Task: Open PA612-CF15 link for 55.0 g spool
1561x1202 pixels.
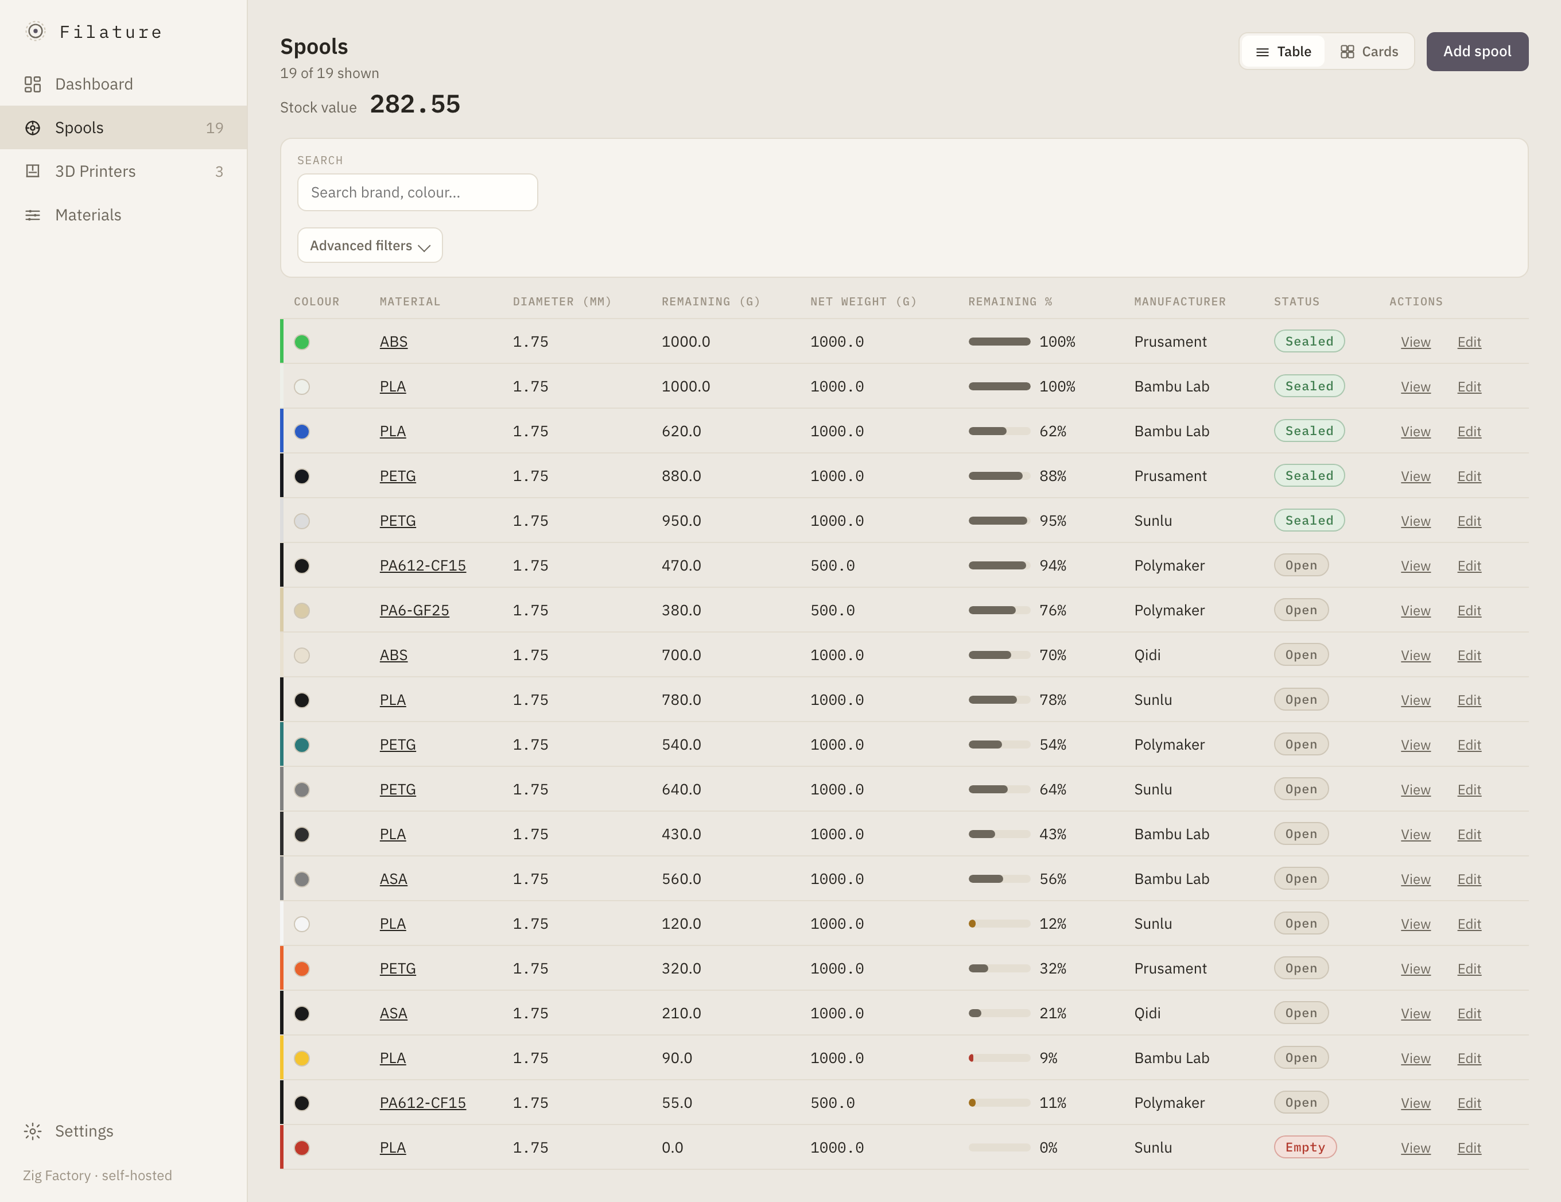Action: (x=422, y=1103)
